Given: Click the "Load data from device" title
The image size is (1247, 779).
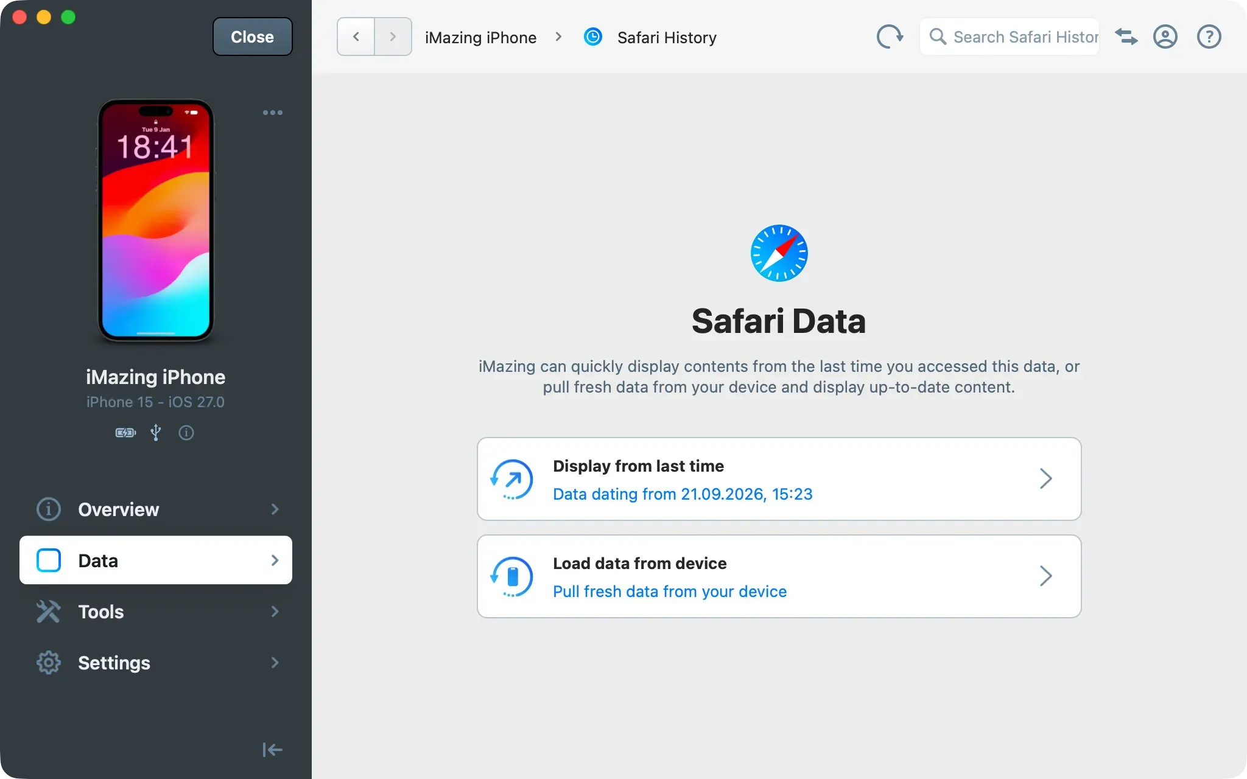Looking at the screenshot, I should pyautogui.click(x=639, y=564).
